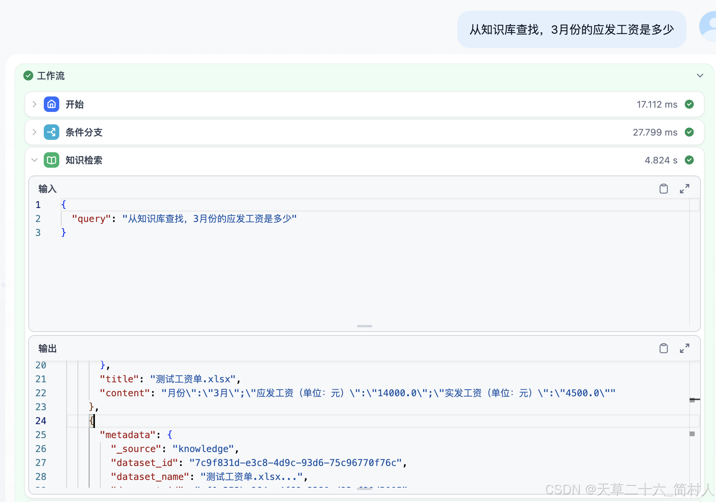716x502 pixels.
Task: Click the content value with 14000.0
Action: pyautogui.click(x=388, y=393)
